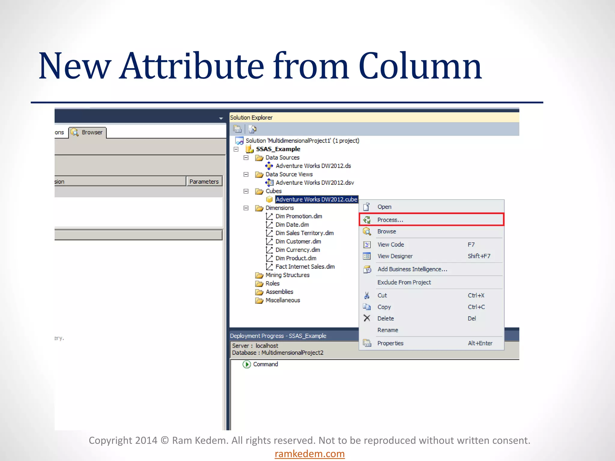Click View Code in the context menu
This screenshot has height=461, width=615.
[x=390, y=245]
